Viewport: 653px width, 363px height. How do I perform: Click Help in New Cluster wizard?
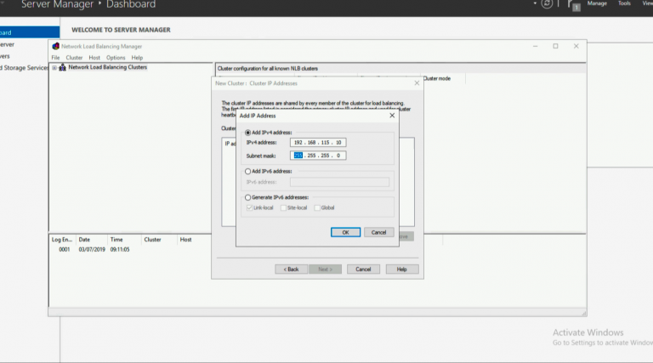pos(402,269)
